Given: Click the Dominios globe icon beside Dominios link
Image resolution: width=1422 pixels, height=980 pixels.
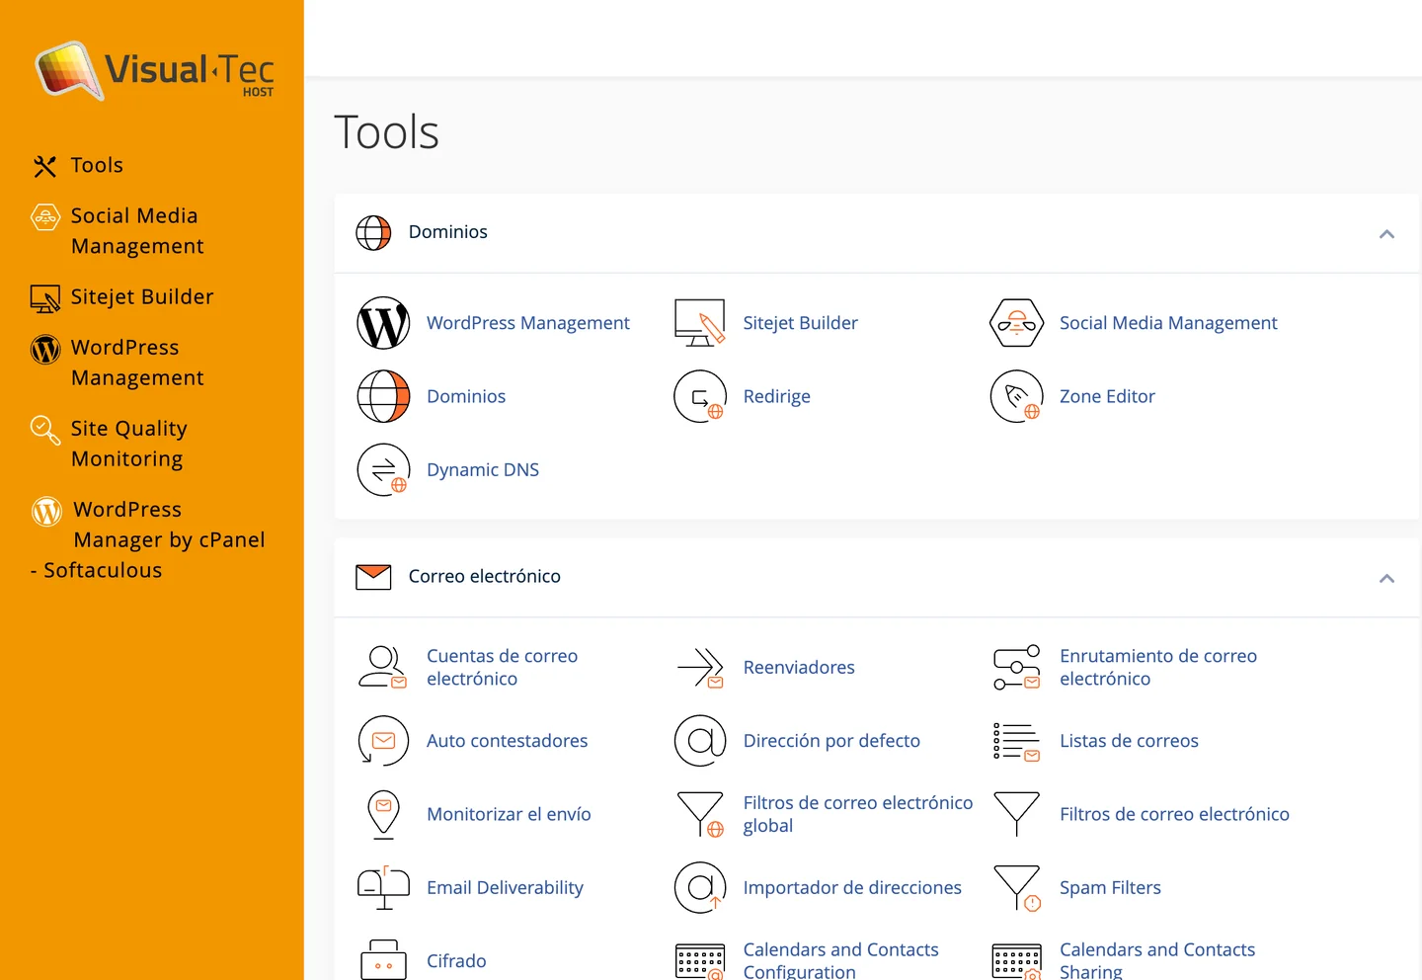Looking at the screenshot, I should point(383,396).
